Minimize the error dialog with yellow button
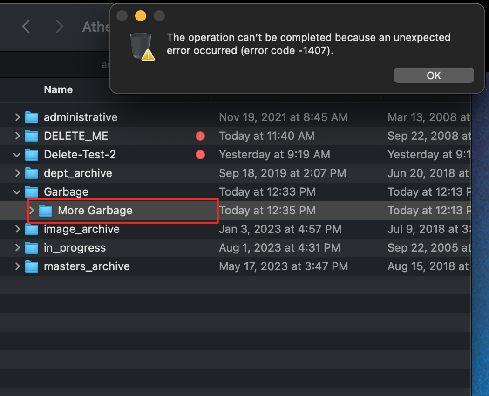The width and height of the screenshot is (489, 396). [141, 16]
